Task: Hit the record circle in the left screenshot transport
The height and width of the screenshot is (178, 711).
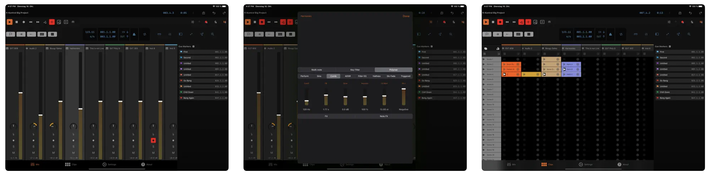Action: (x=24, y=22)
